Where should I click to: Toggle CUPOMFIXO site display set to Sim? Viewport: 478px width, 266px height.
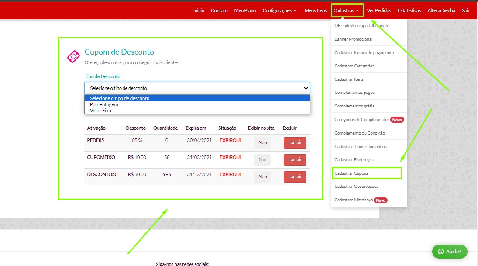262,160
